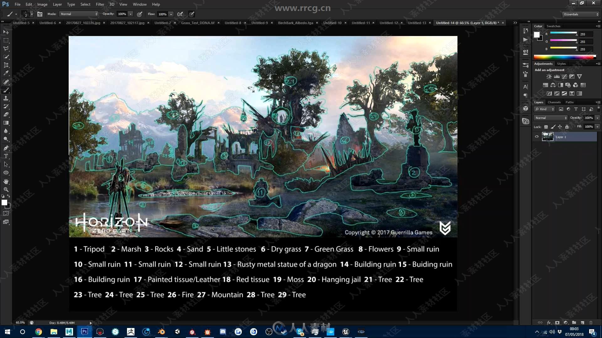Select the Spot Healing Brush tool

(x=6, y=82)
